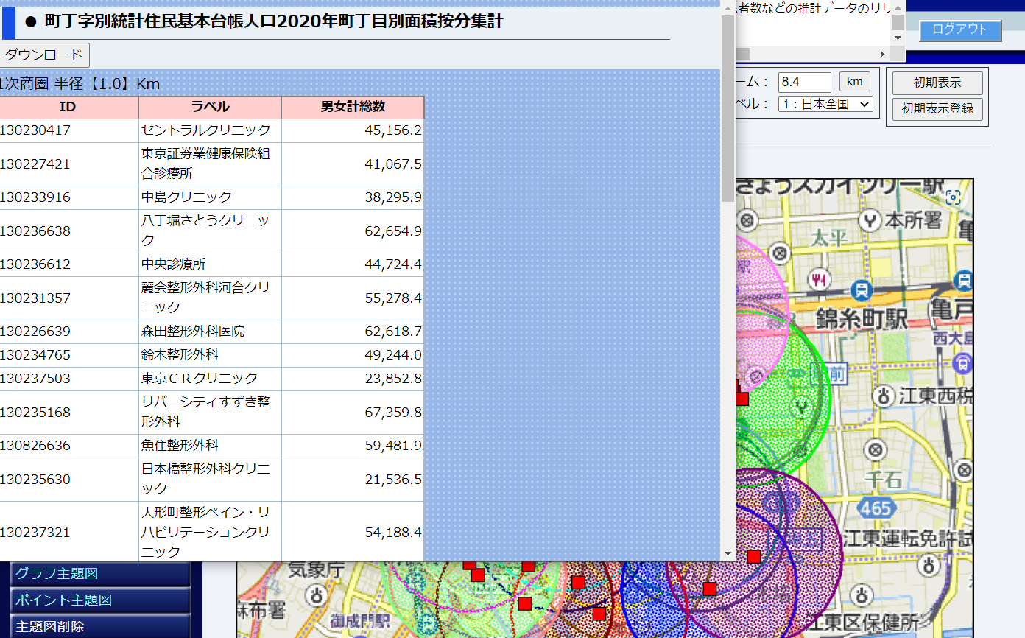Click the info box horizontal scrollbar thumb
Image resolution: width=1025 pixels, height=638 pixels.
pos(743,54)
